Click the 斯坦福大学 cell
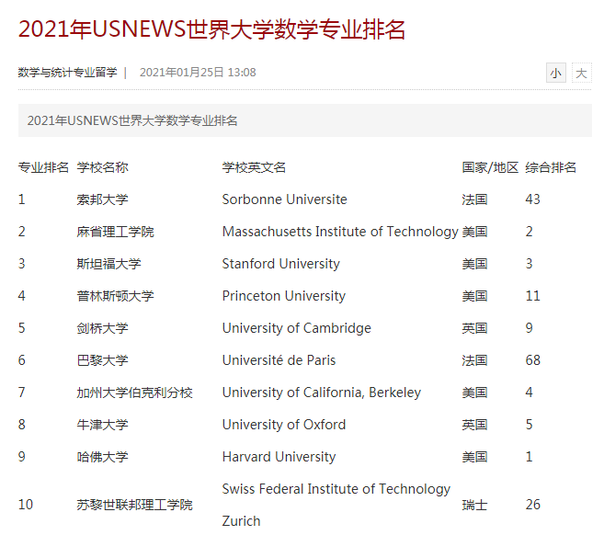This screenshot has height=535, width=604. pos(109,264)
